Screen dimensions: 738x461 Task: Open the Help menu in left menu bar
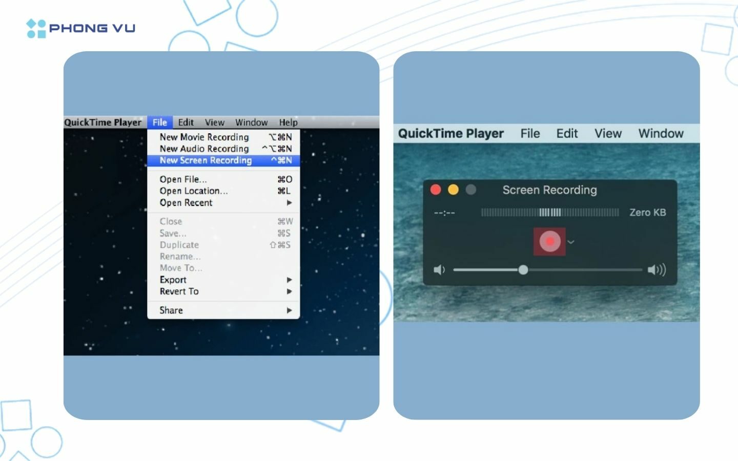pyautogui.click(x=288, y=122)
